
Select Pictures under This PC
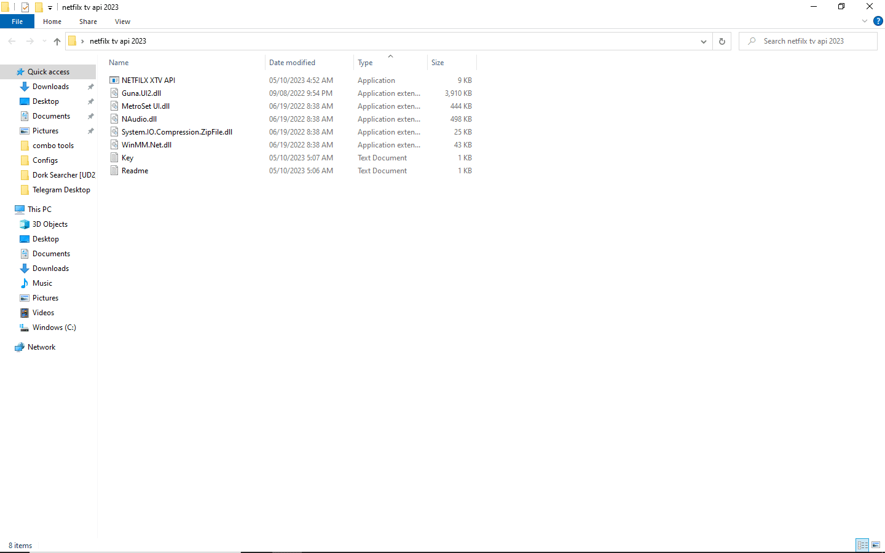[45, 298]
